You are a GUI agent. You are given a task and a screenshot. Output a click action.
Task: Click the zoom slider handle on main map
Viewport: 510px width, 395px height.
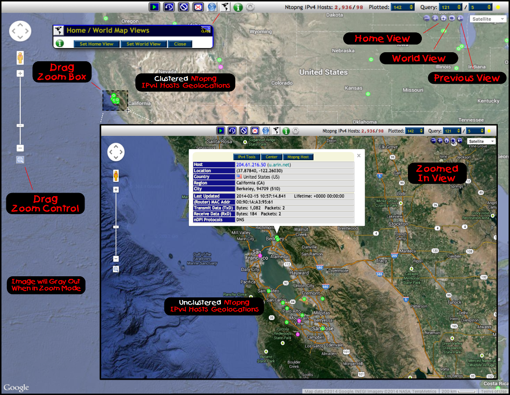click(20, 125)
